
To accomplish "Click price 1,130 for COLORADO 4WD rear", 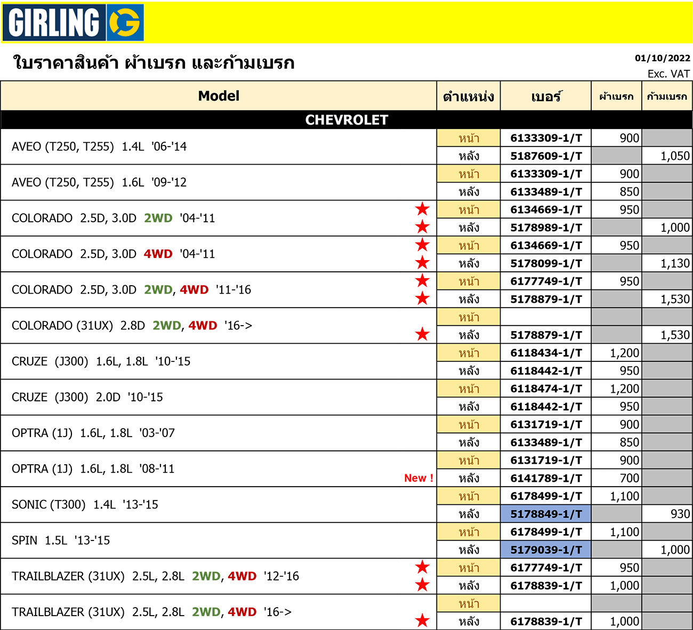I will 675,263.
